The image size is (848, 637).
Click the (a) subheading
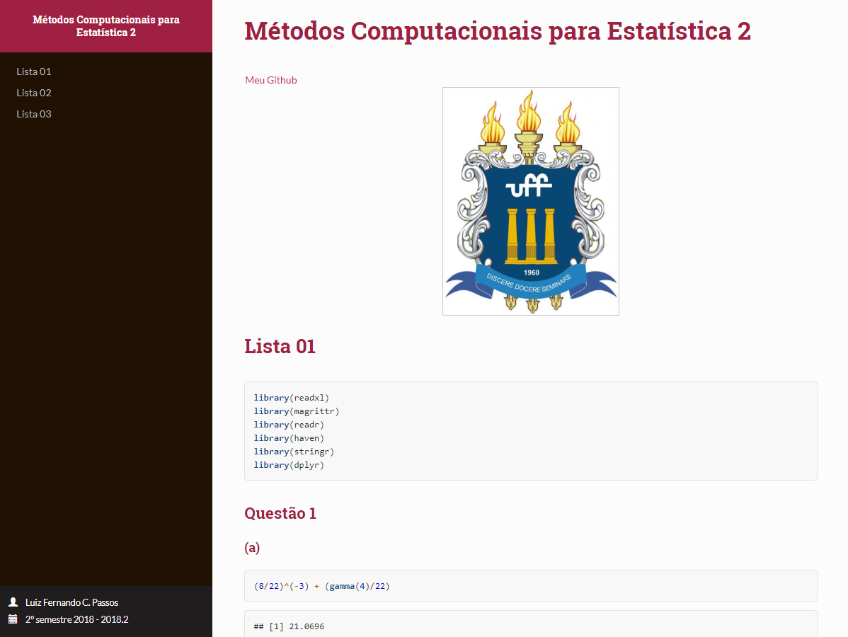coord(252,548)
